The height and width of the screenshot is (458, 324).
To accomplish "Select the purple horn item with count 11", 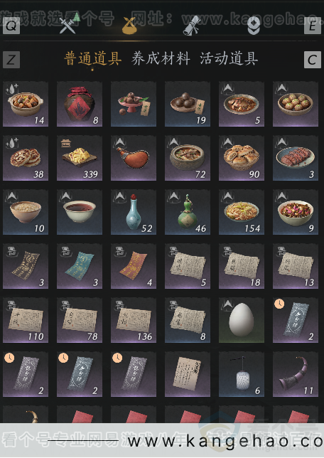I will pyautogui.click(x=296, y=374).
